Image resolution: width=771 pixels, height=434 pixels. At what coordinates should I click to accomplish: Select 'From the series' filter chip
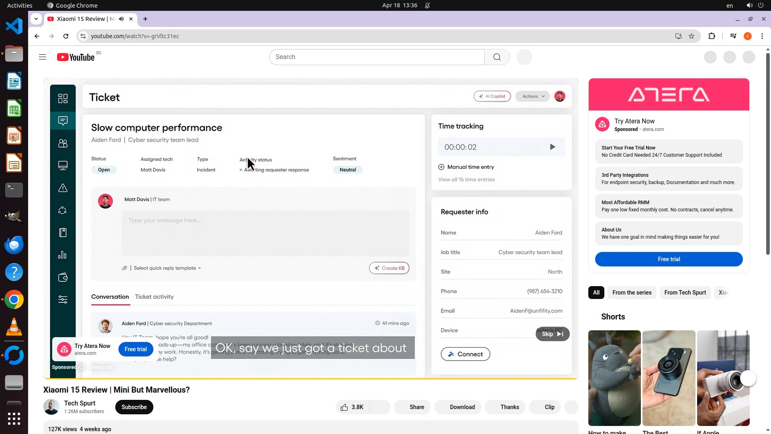(632, 293)
